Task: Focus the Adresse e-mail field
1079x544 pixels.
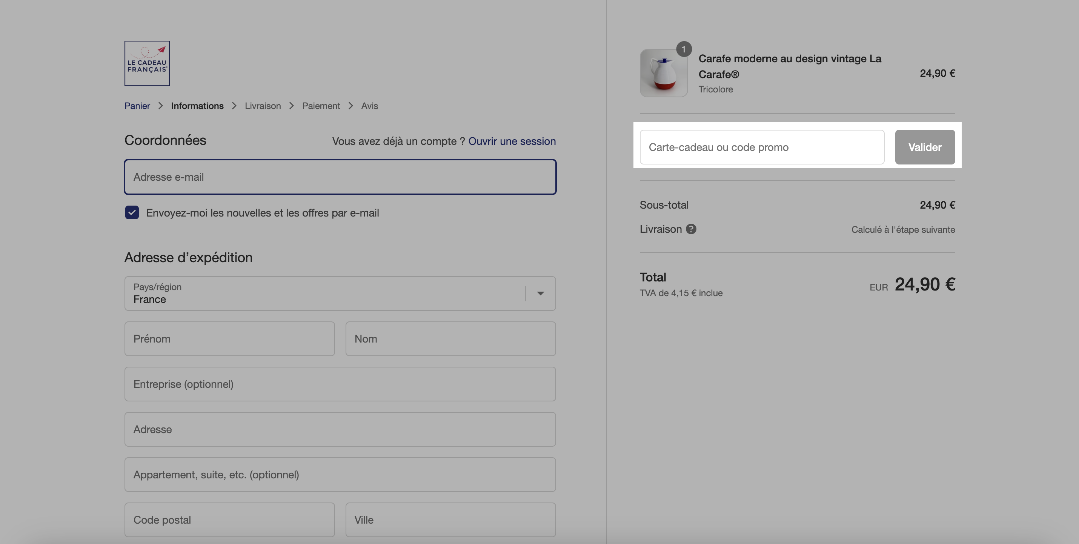Action: pyautogui.click(x=340, y=177)
